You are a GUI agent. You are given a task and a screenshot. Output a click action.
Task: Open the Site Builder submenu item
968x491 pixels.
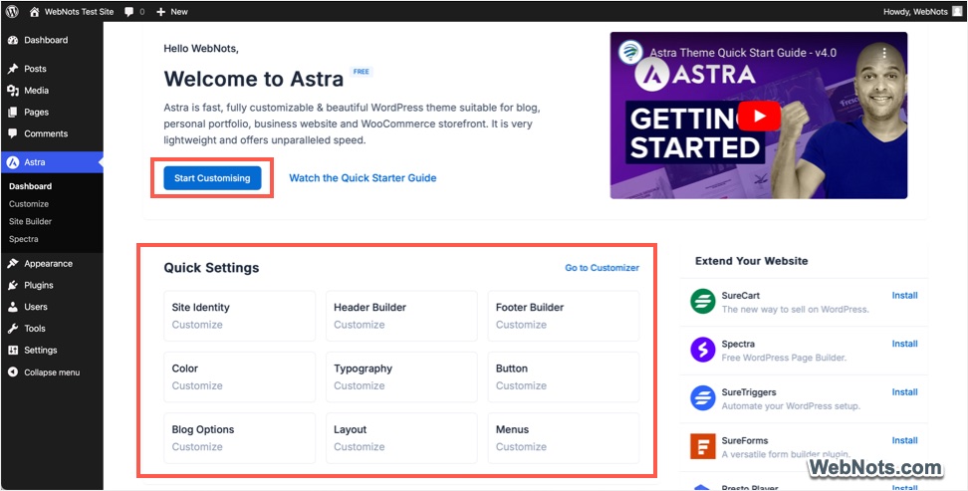click(x=30, y=221)
